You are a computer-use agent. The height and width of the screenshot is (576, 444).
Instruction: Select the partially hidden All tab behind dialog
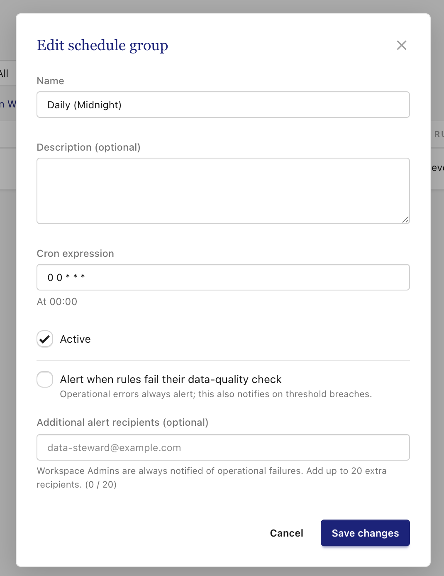(4, 73)
